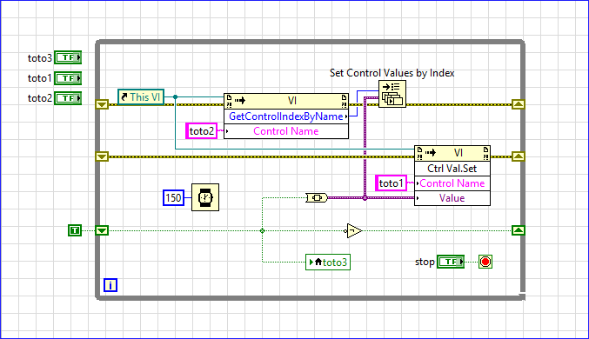Click the Wait (ms) wristwatch icon

(x=205, y=197)
